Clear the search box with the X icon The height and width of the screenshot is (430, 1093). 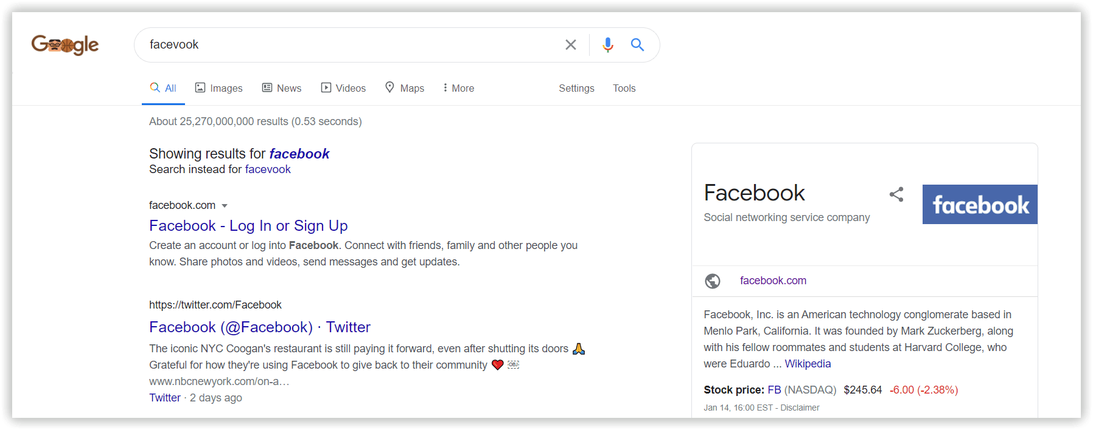(570, 44)
